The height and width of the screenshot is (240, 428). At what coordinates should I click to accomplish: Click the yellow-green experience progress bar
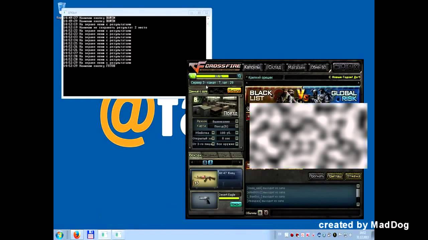tap(216, 76)
